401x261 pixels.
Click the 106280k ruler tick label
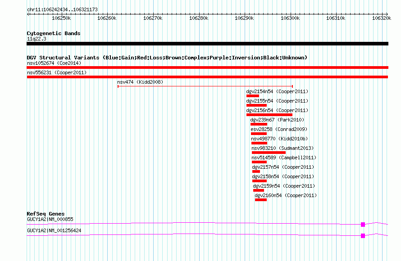click(x=199, y=18)
